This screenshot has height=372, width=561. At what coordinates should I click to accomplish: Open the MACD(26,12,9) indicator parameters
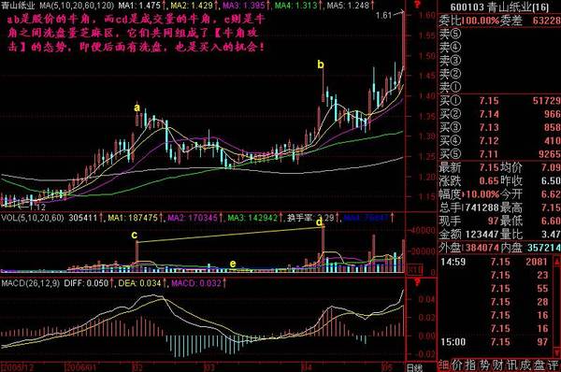(31, 283)
